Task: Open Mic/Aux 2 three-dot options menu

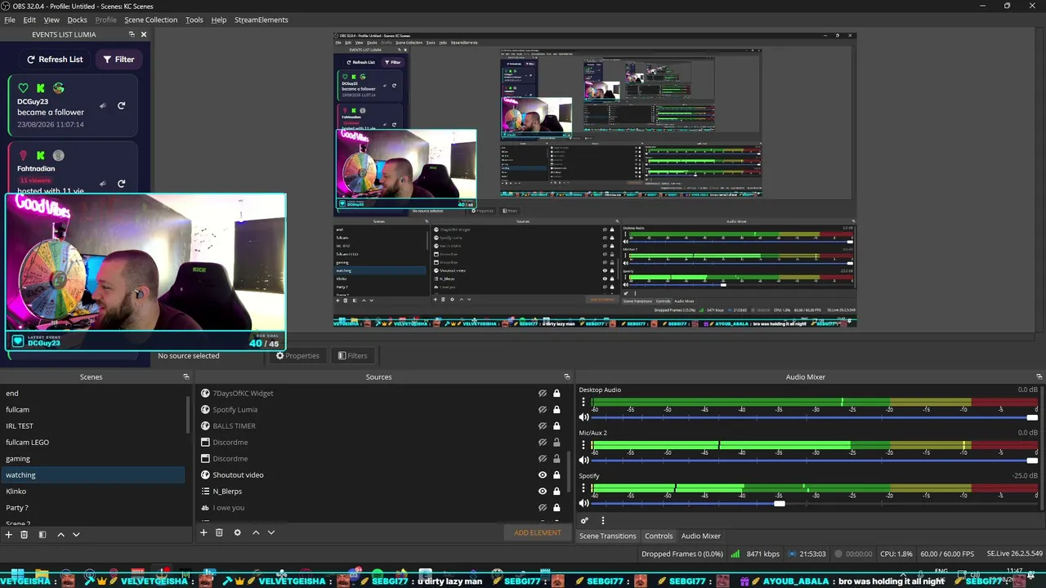Action: coord(583,445)
